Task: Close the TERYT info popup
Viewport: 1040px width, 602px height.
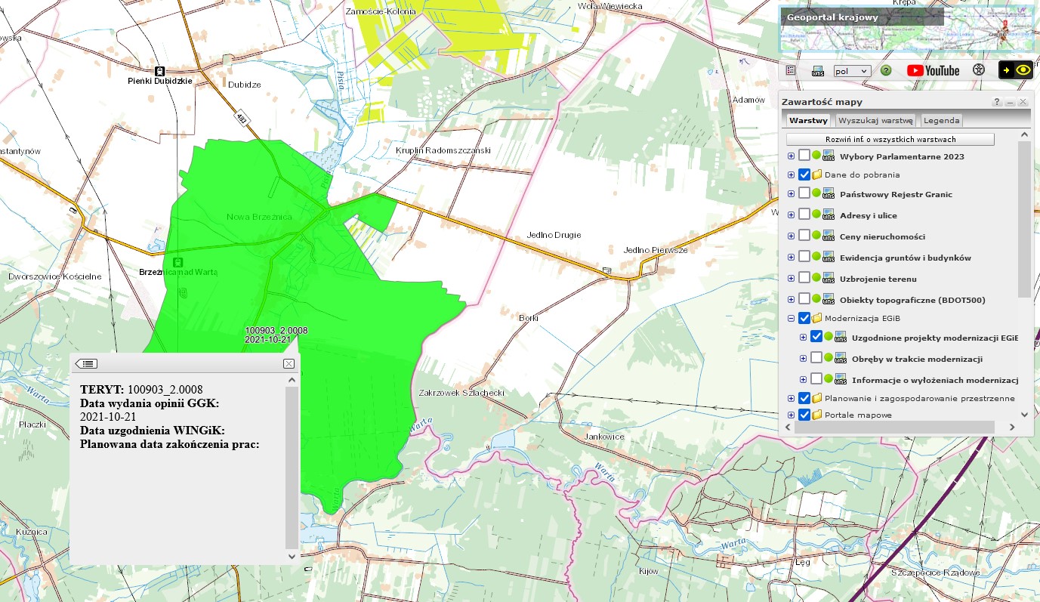Action: [289, 363]
